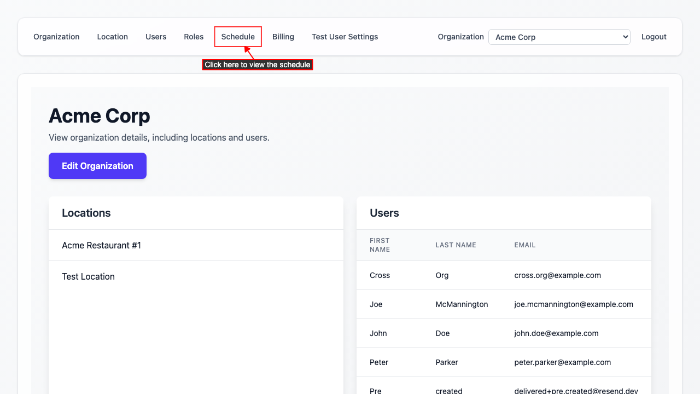
Task: Select the Organization nav item
Action: coord(56,37)
